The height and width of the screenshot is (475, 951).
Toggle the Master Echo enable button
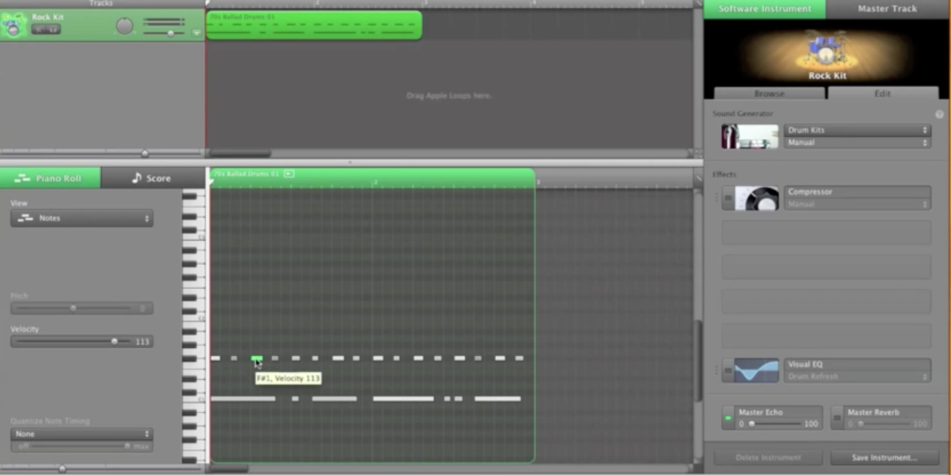point(728,417)
